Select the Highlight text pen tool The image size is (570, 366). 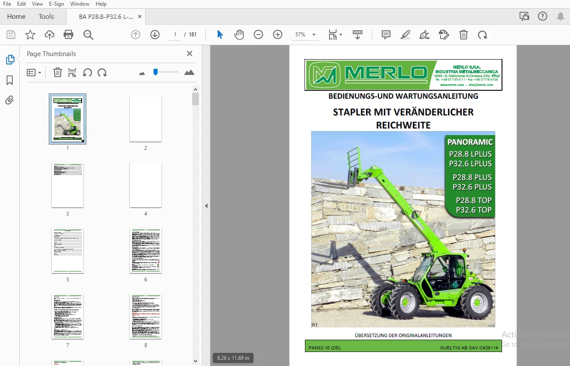(x=405, y=35)
